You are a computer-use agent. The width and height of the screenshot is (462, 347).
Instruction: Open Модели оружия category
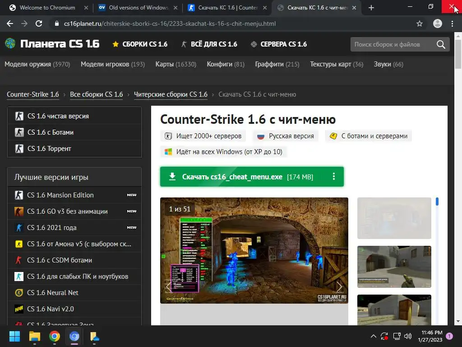tap(37, 64)
